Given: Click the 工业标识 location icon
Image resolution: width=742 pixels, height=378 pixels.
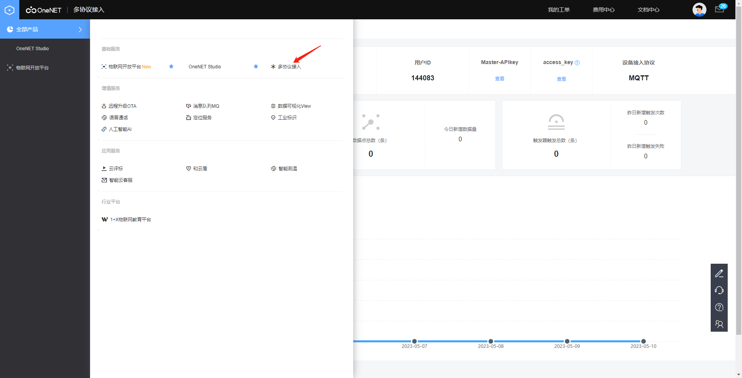Looking at the screenshot, I should click(273, 118).
